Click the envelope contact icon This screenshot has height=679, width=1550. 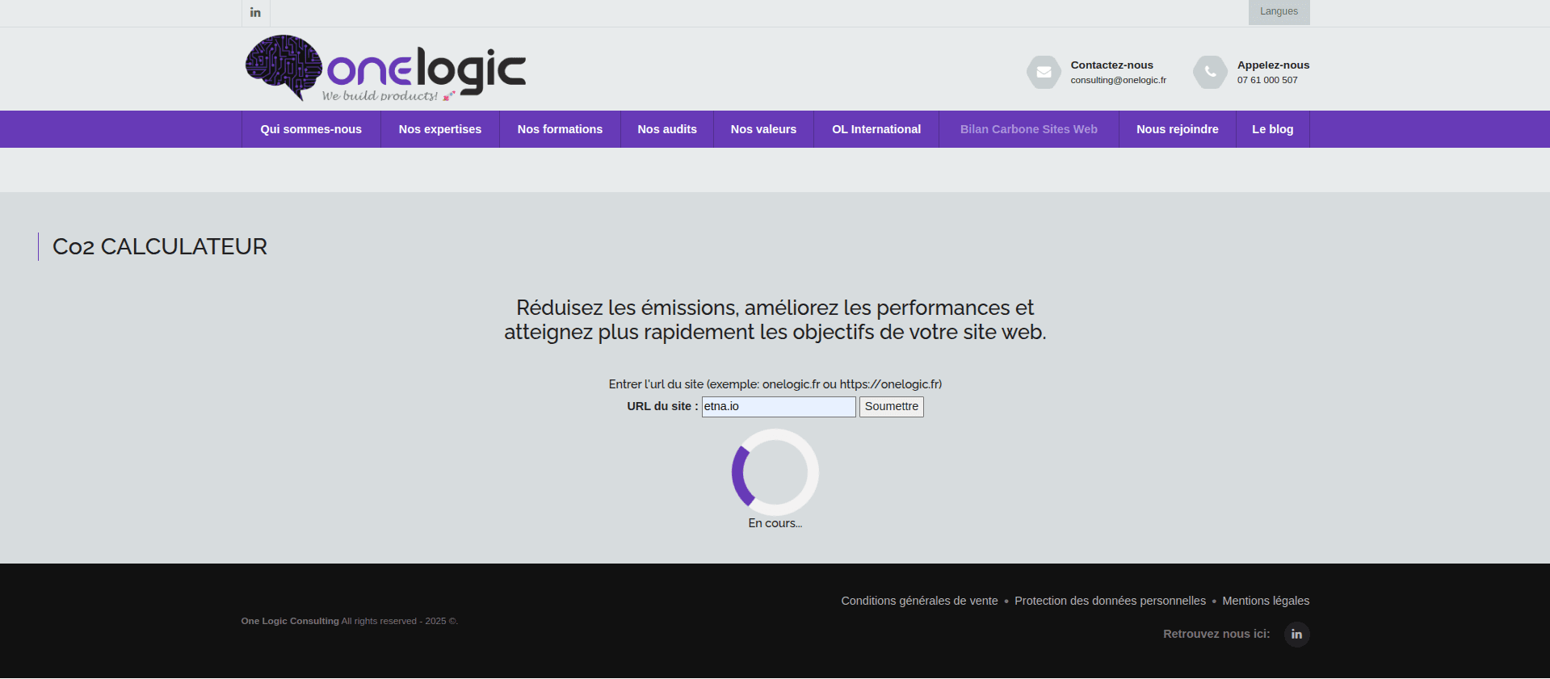pyautogui.click(x=1044, y=72)
